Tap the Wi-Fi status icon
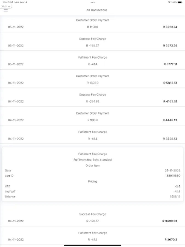The width and height of the screenshot is (185, 247). [169, 2]
